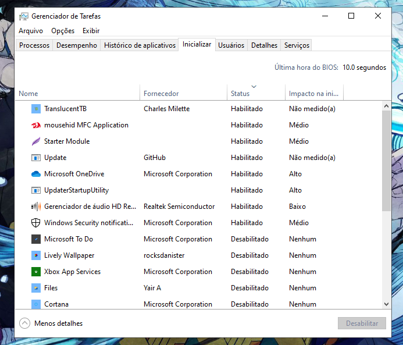
Task: Minimize the Gerenciador de Tarefas window
Action: pos(325,16)
